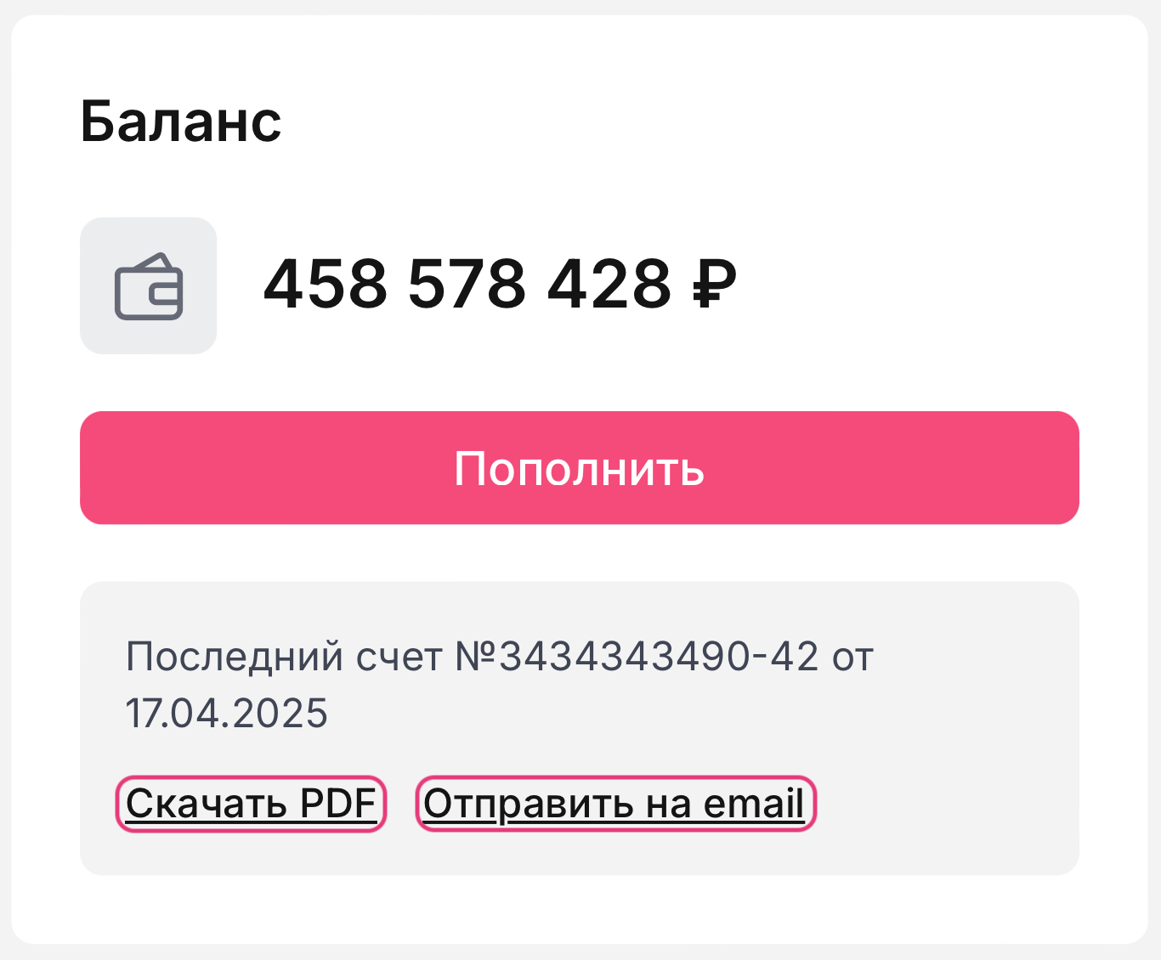Click the № sign in invoice line
Viewport: 1161px width, 960px height.
tap(476, 657)
